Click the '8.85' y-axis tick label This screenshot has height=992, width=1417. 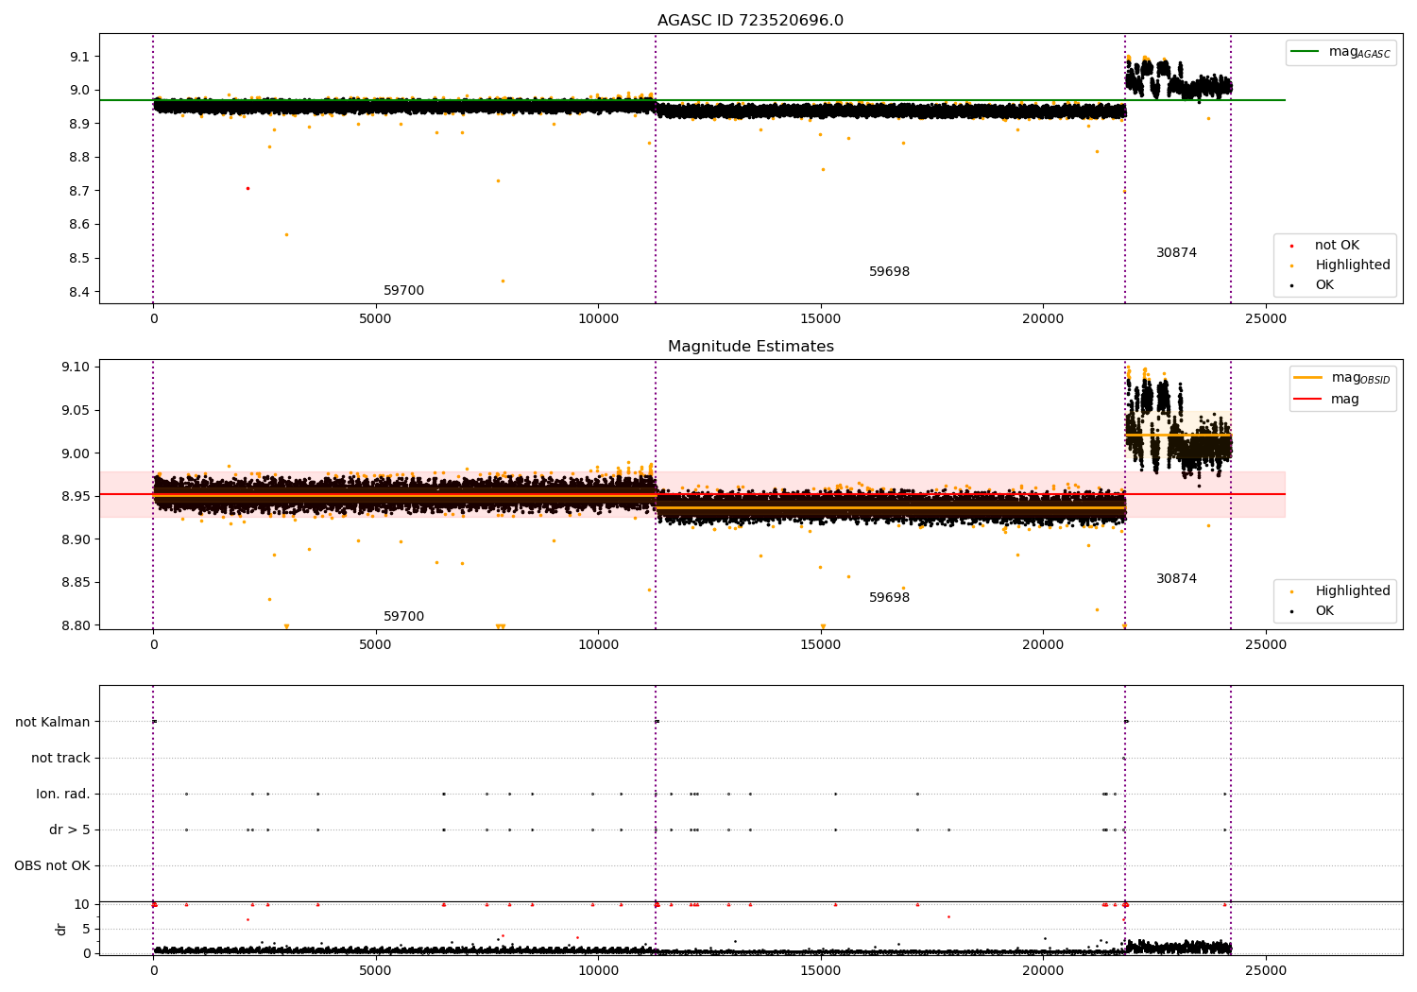click(x=76, y=582)
